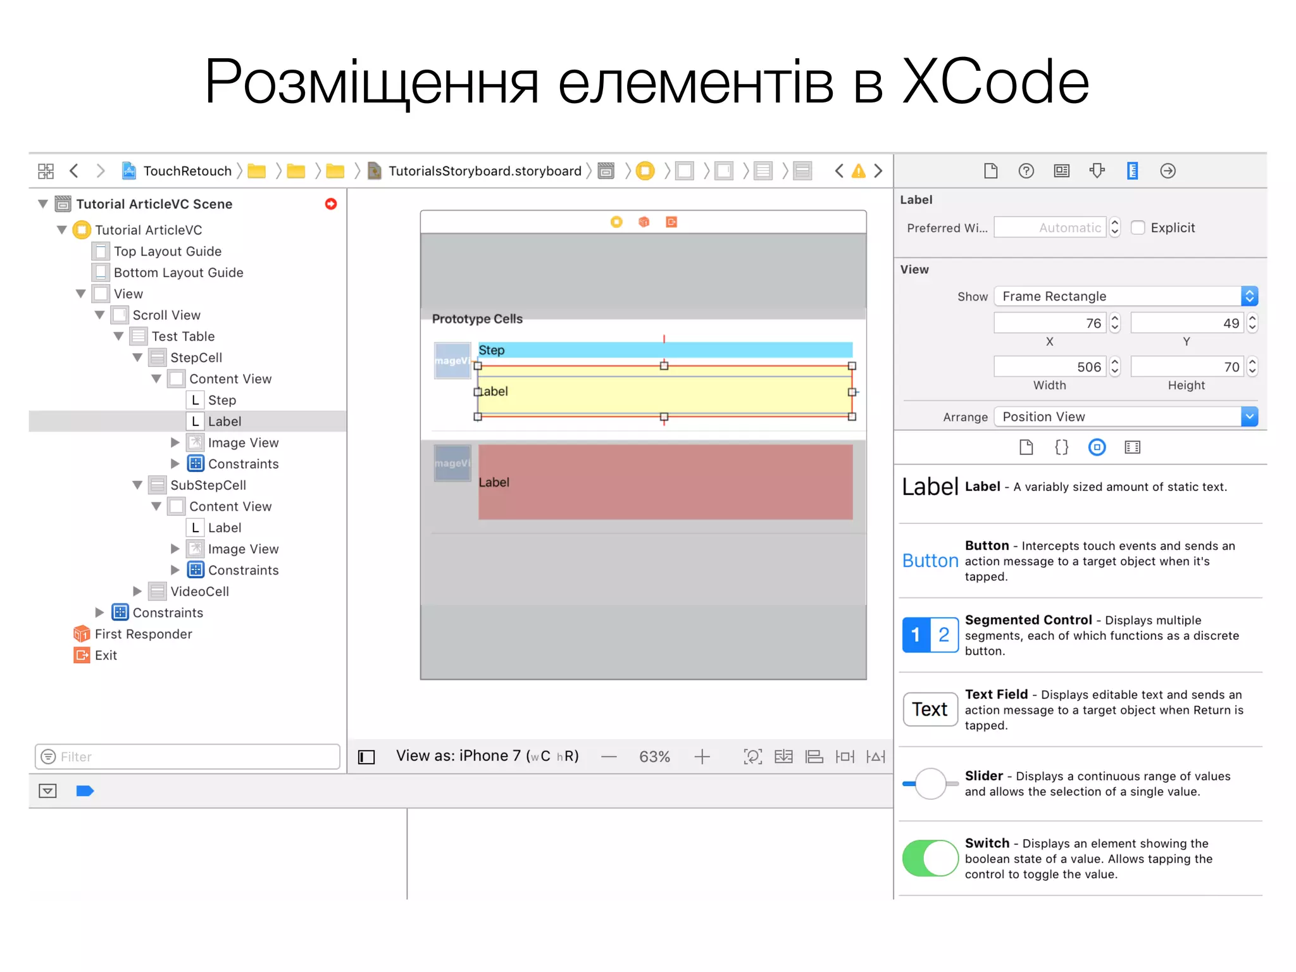1296x972 pixels.
Task: Open the Align constraints button
Action: (814, 757)
